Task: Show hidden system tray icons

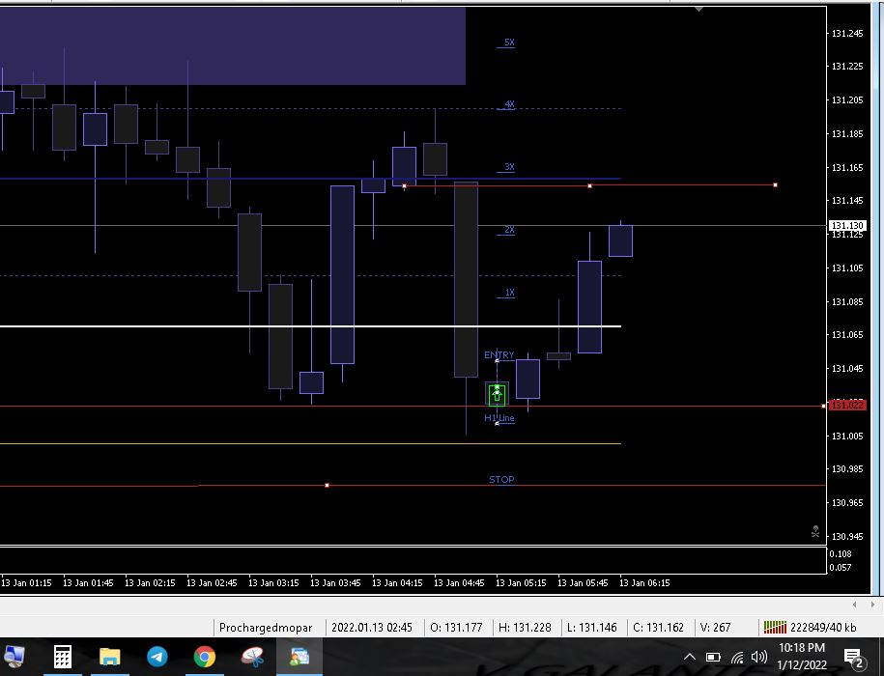Action: (x=689, y=657)
